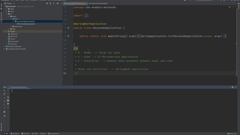The width and height of the screenshot is (240, 135).
Task: Switch to pom.xml (moviesdb) editor tab
Action: tap(99, 3)
